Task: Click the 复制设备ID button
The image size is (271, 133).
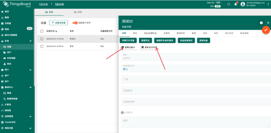Action: (x=128, y=47)
